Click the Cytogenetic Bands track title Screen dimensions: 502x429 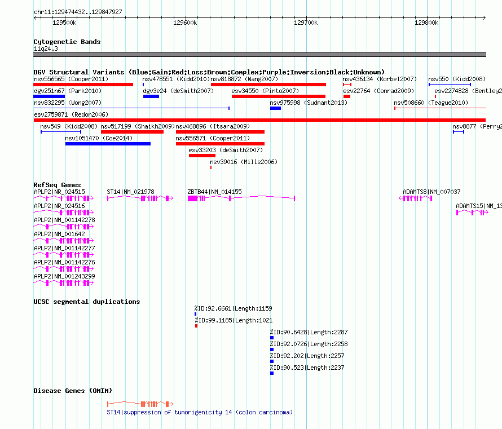[x=67, y=42]
